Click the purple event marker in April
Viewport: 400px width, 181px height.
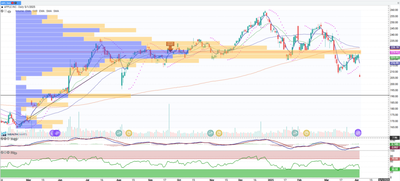coord(358,132)
